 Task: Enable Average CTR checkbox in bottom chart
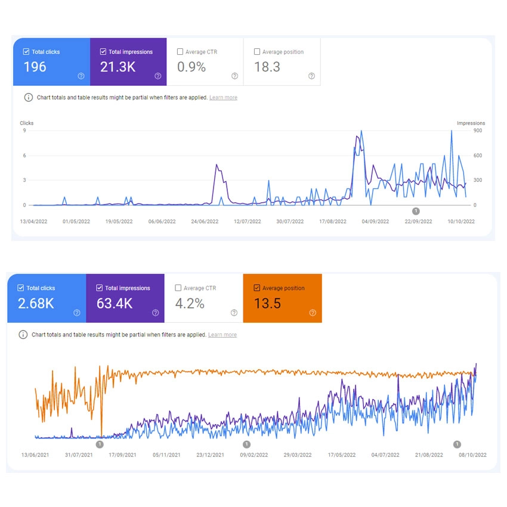tap(178, 287)
